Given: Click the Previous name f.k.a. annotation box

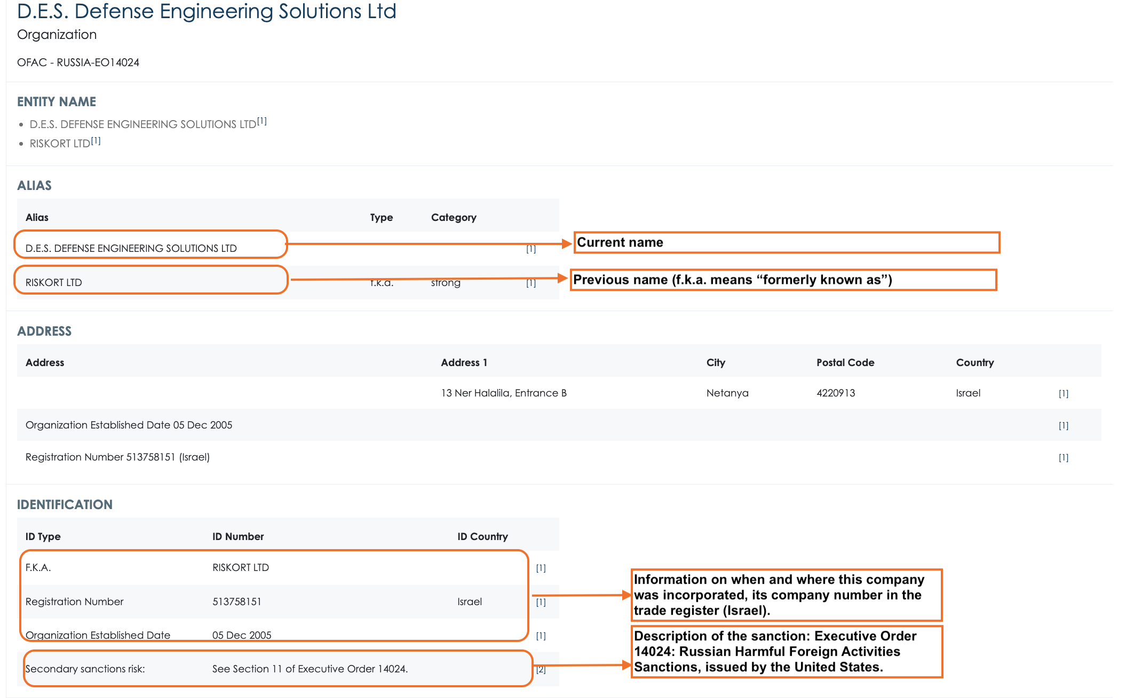Looking at the screenshot, I should 783,280.
